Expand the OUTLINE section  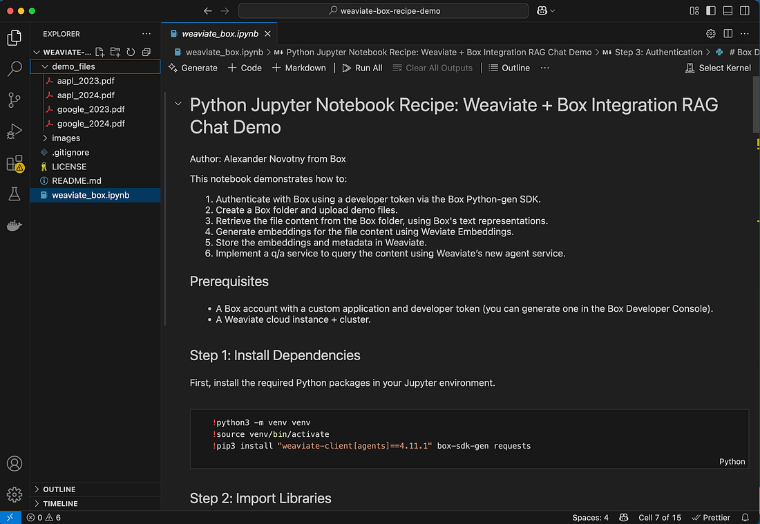click(x=95, y=489)
